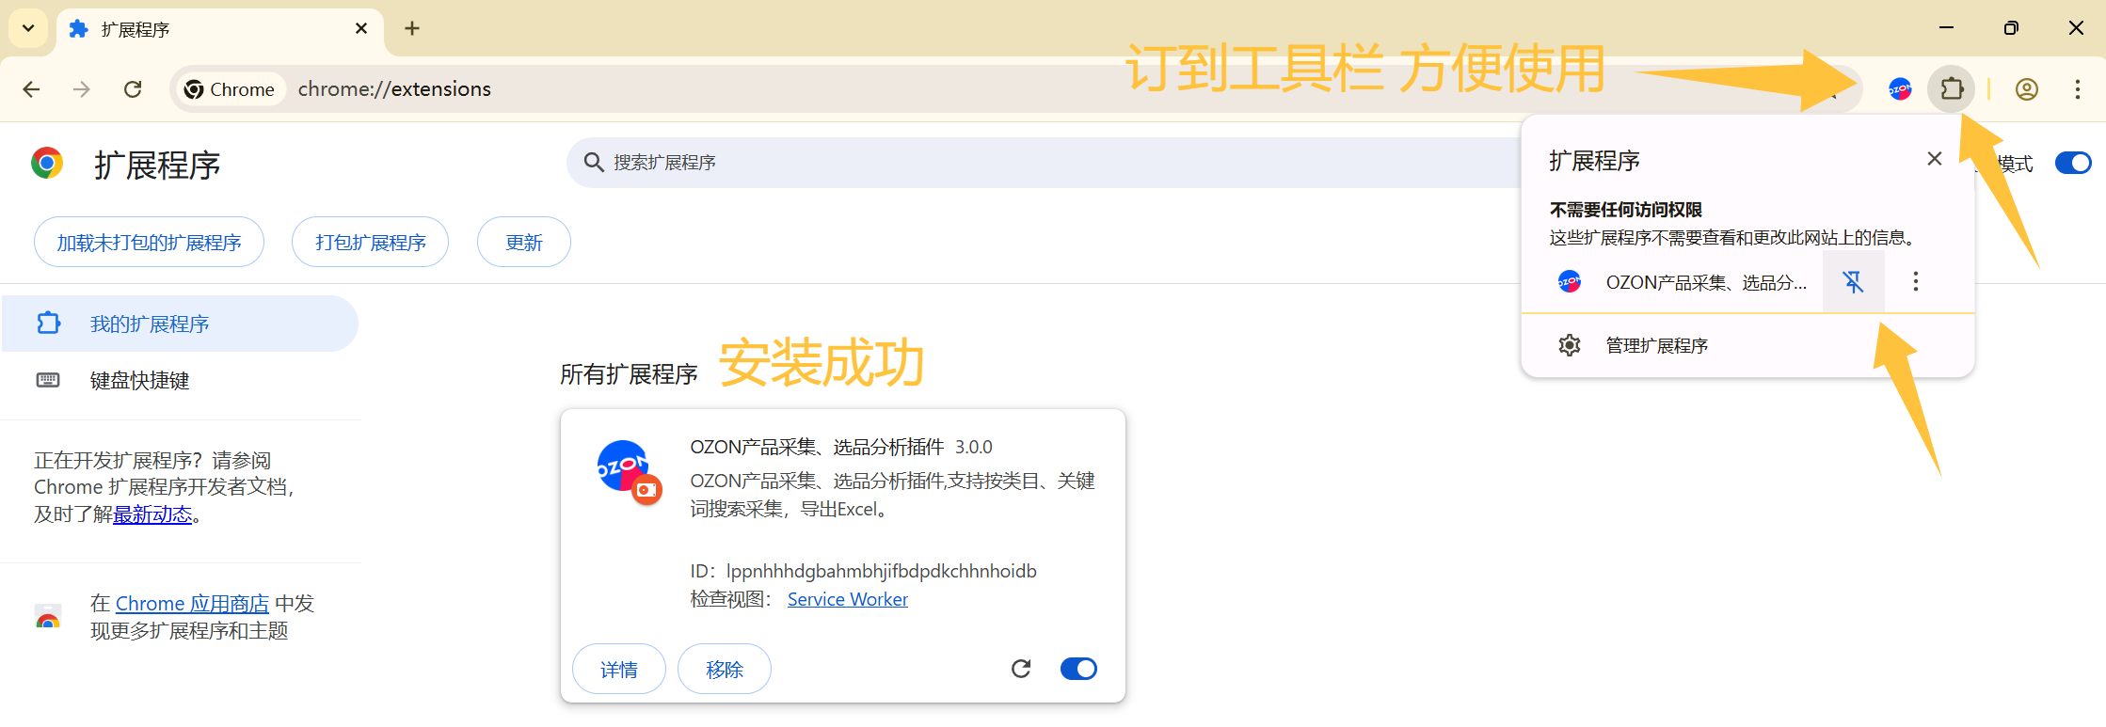The height and width of the screenshot is (727, 2106).
Task: Click the Chrome Web Store icon in sidebar
Action: point(48,617)
